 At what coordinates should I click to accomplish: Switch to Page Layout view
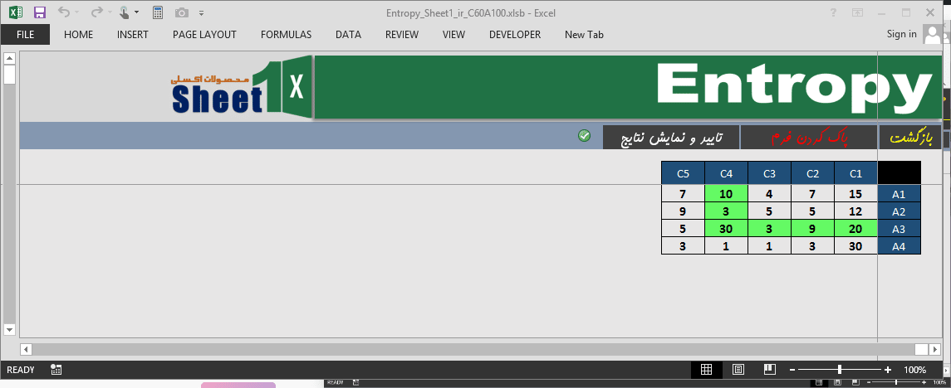point(738,370)
